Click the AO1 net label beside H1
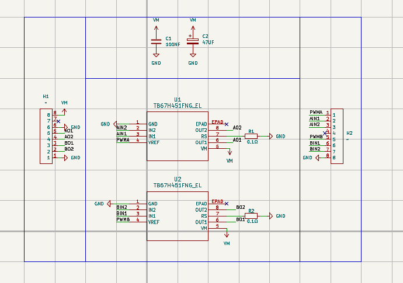The image size is (403, 283). [69, 131]
